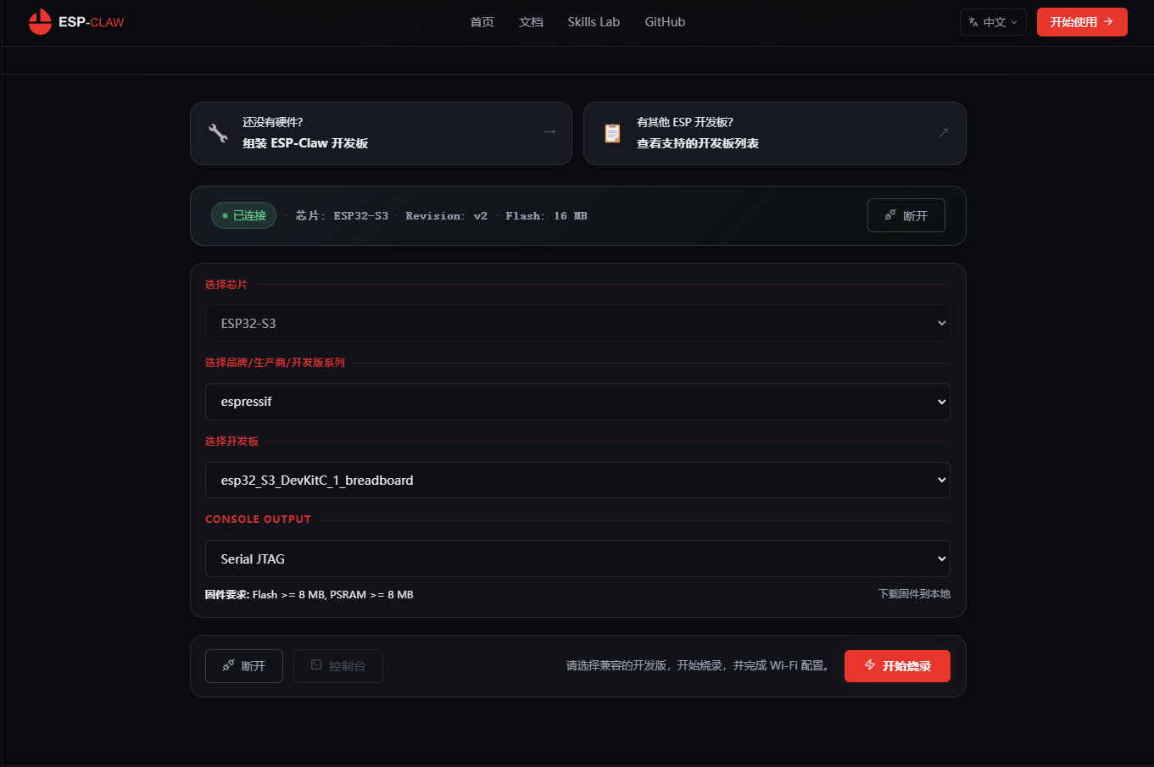
Task: Click the wrench icon on hardware card
Action: click(218, 133)
